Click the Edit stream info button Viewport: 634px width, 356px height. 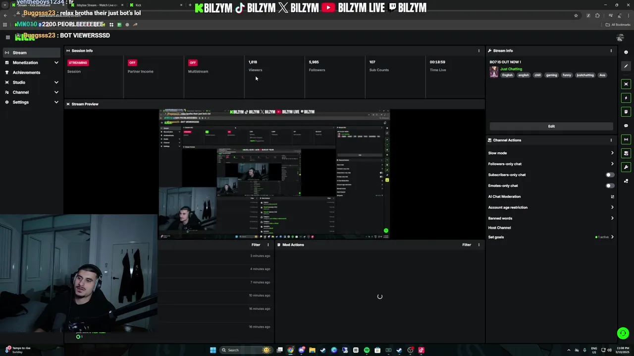click(x=551, y=126)
